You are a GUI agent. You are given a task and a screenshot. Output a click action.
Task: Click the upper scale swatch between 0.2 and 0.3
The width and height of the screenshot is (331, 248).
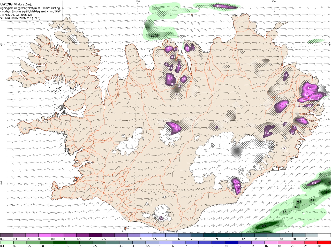pyautogui.click(x=6, y=235)
